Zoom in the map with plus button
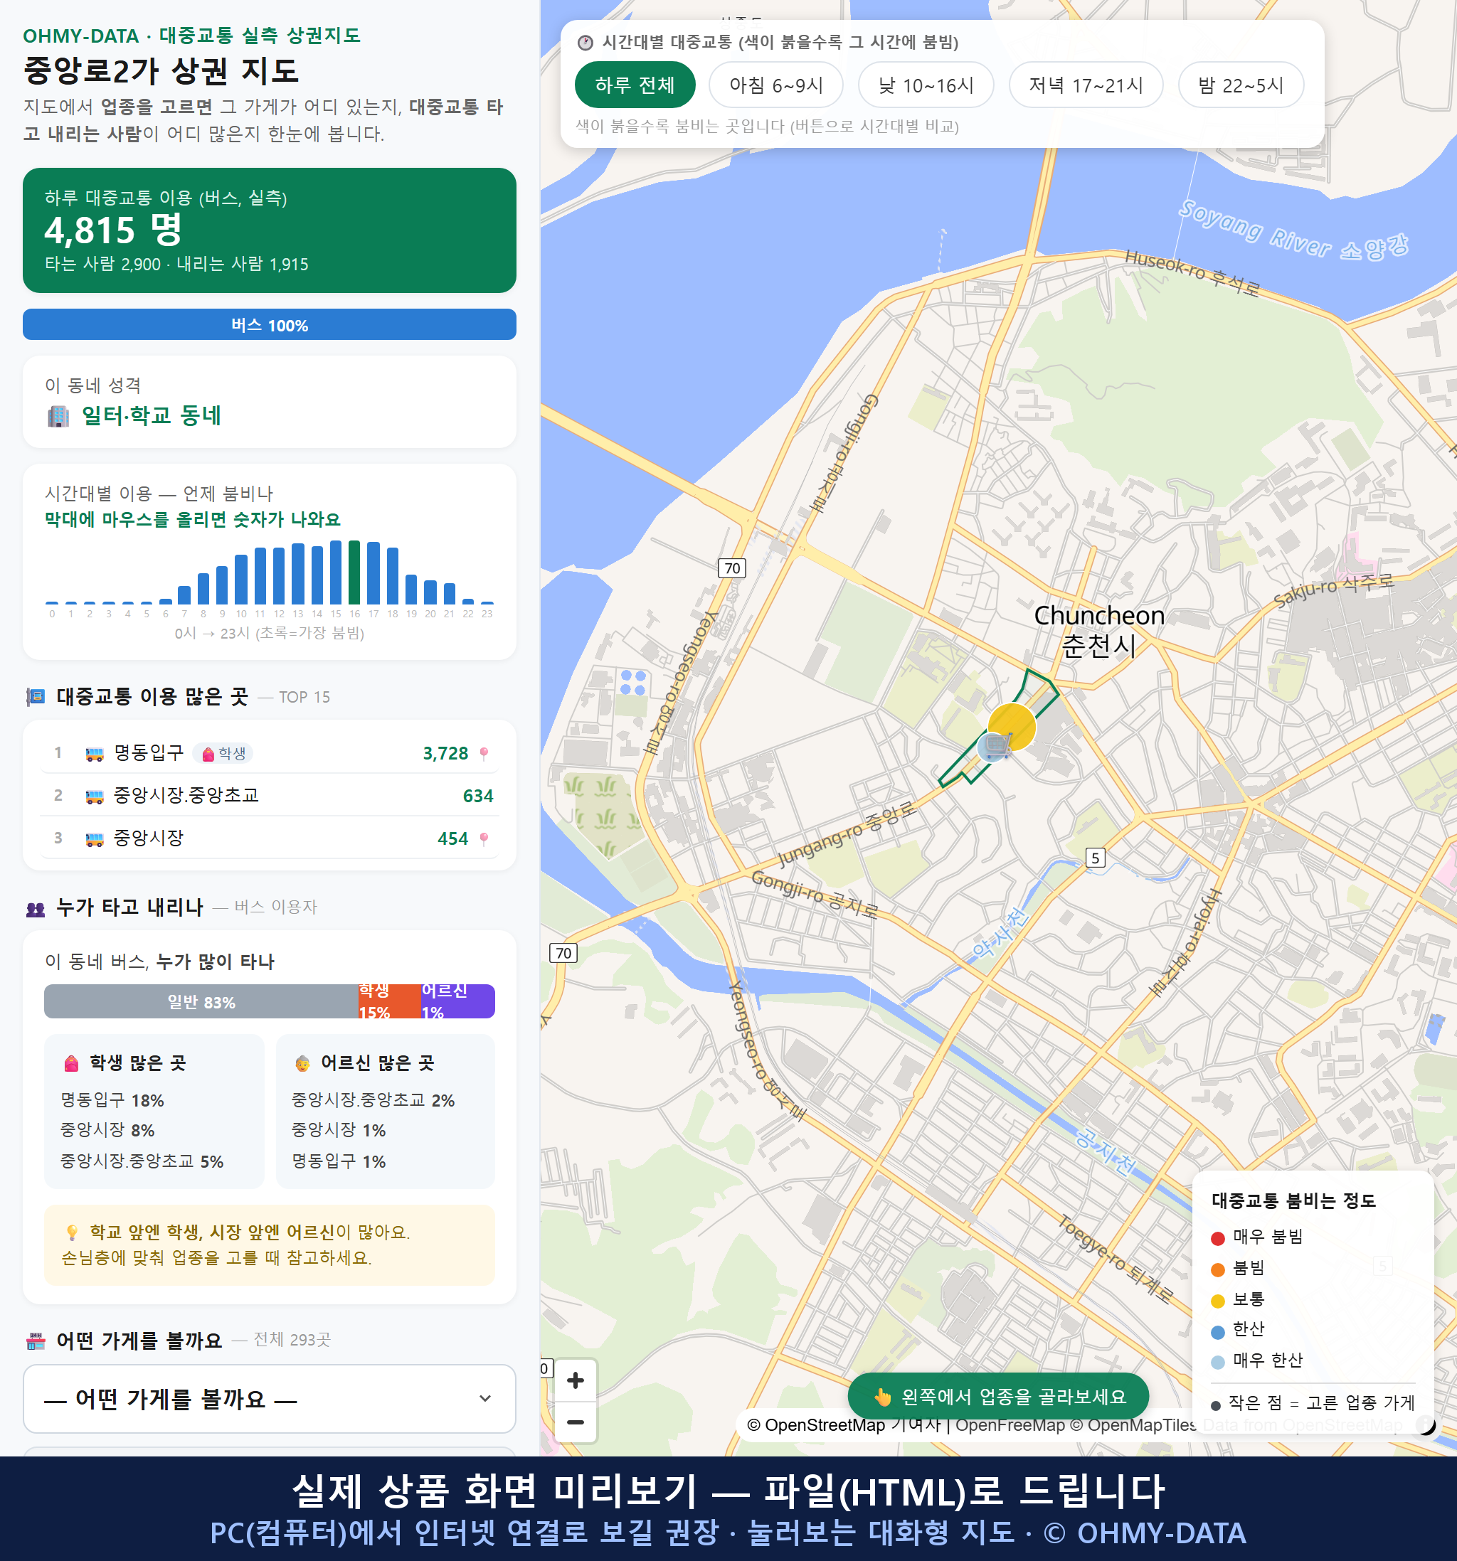 (x=575, y=1380)
